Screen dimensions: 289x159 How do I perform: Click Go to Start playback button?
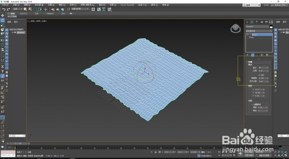(219, 152)
